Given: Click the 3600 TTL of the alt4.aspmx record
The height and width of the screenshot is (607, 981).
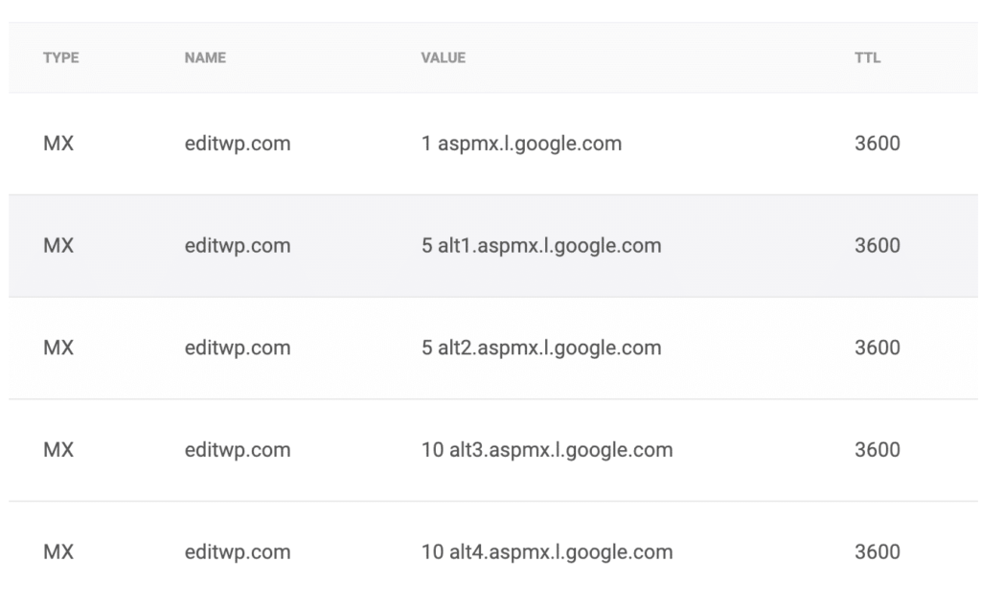Looking at the screenshot, I should click(x=877, y=552).
